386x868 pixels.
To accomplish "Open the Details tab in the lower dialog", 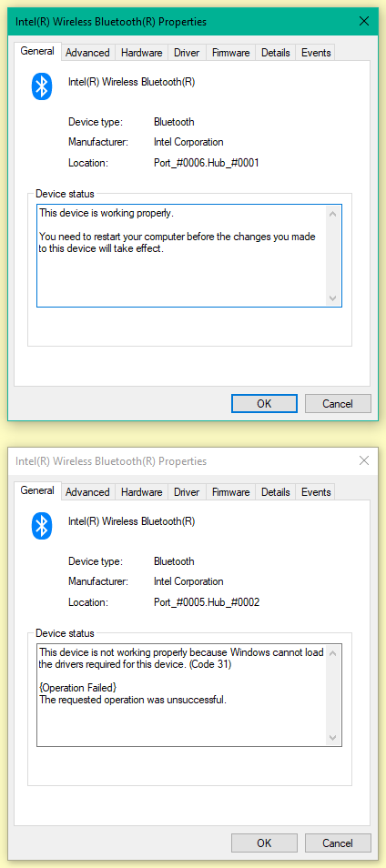I will pos(276,491).
